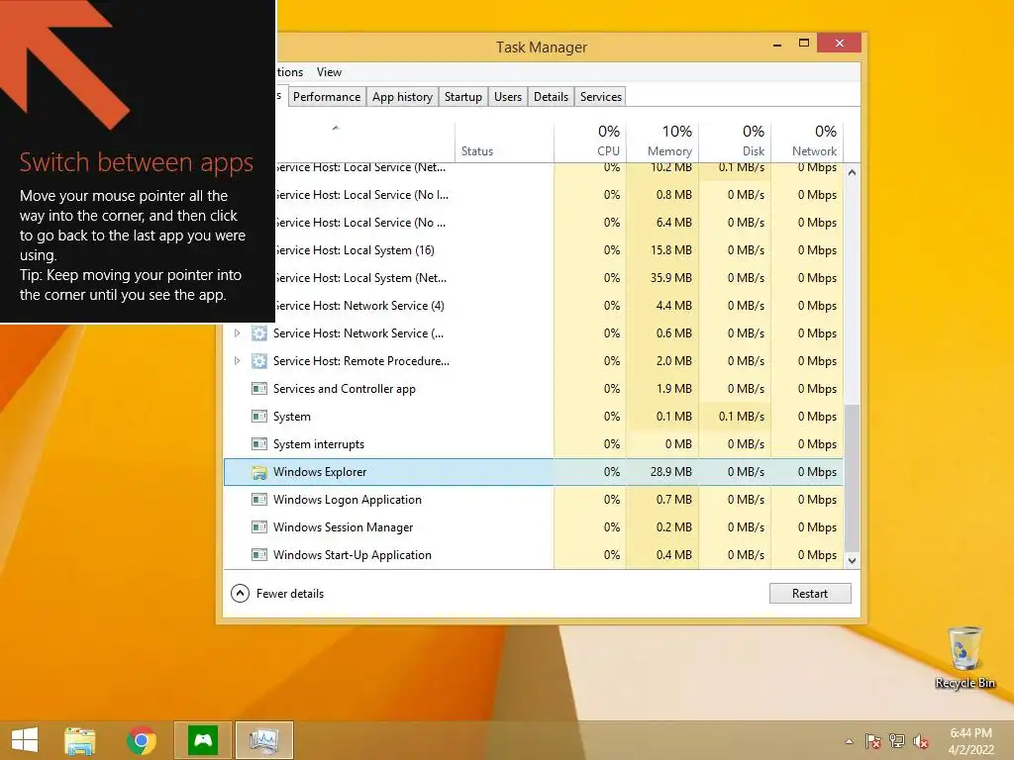Open the View menu

click(329, 72)
